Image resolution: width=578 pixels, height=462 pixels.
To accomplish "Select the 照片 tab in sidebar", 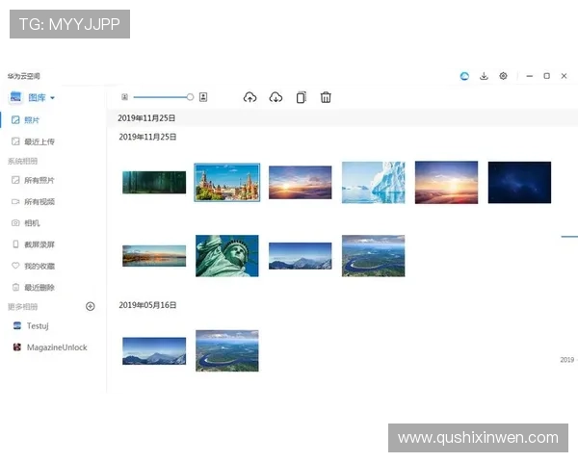I will pos(32,120).
